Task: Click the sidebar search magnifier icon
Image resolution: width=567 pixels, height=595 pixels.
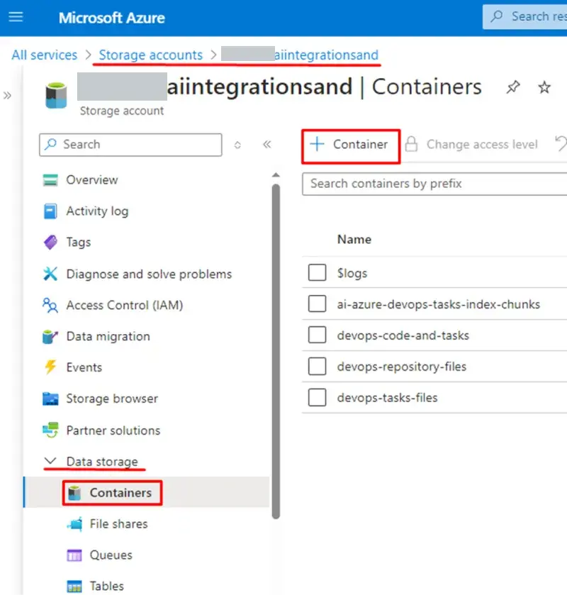Action: [x=50, y=144]
